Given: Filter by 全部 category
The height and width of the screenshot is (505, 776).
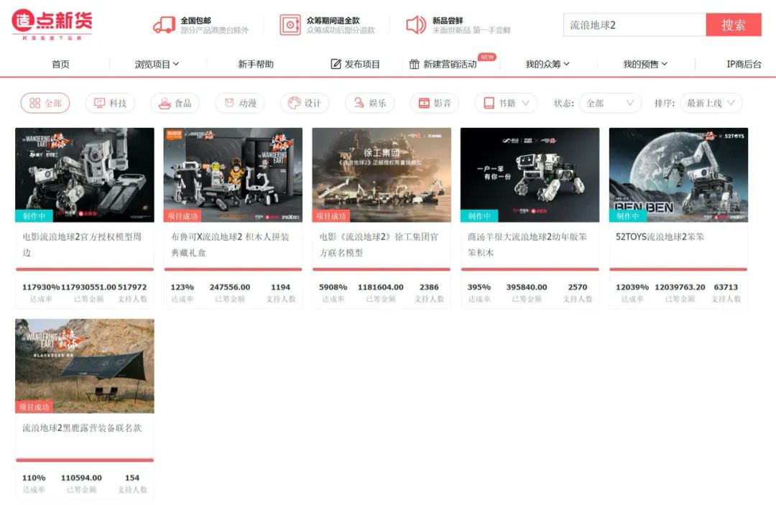Looking at the screenshot, I should (x=45, y=103).
